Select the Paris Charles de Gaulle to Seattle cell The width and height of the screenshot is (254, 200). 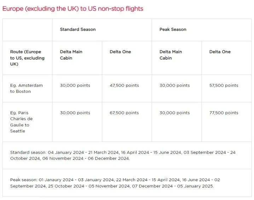[x=22, y=122]
